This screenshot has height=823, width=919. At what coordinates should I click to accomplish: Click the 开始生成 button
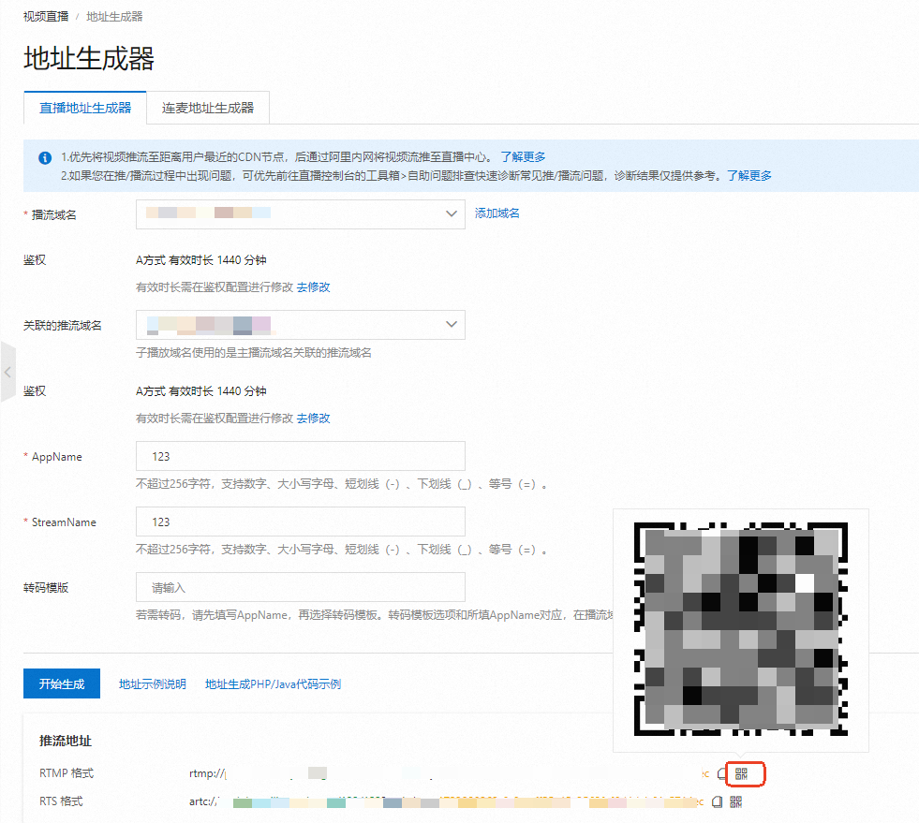click(x=62, y=683)
